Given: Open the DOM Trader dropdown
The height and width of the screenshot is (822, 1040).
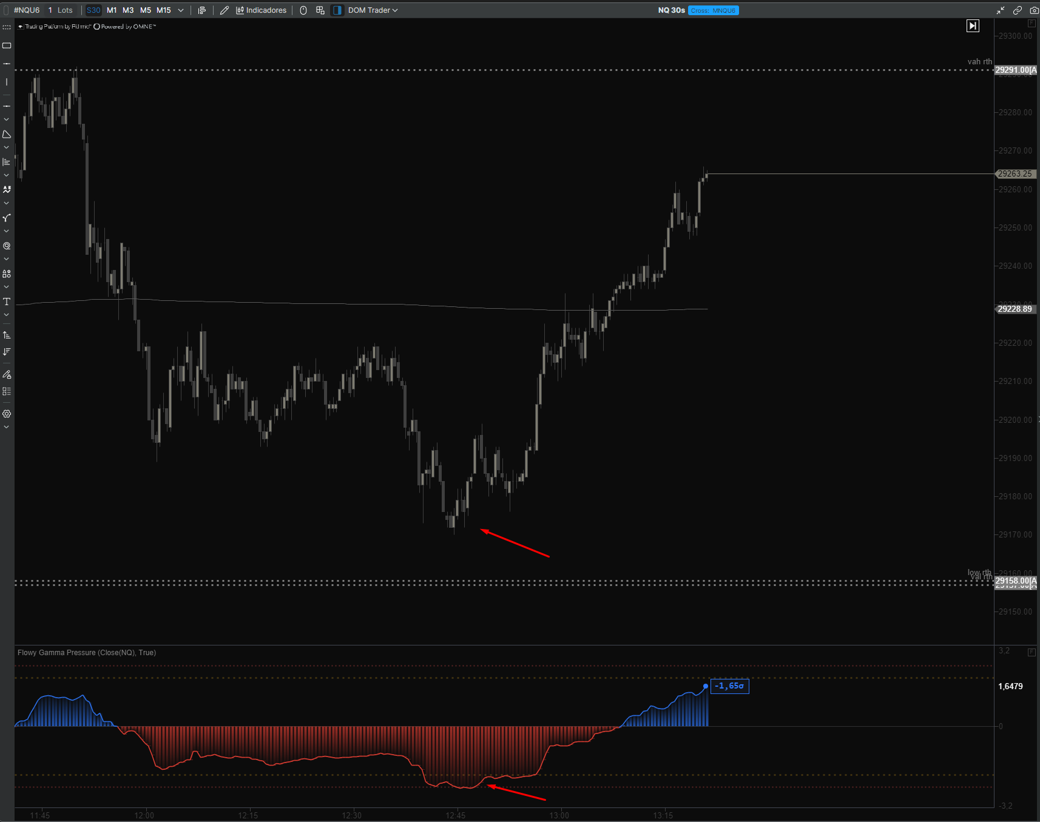Looking at the screenshot, I should [x=373, y=10].
